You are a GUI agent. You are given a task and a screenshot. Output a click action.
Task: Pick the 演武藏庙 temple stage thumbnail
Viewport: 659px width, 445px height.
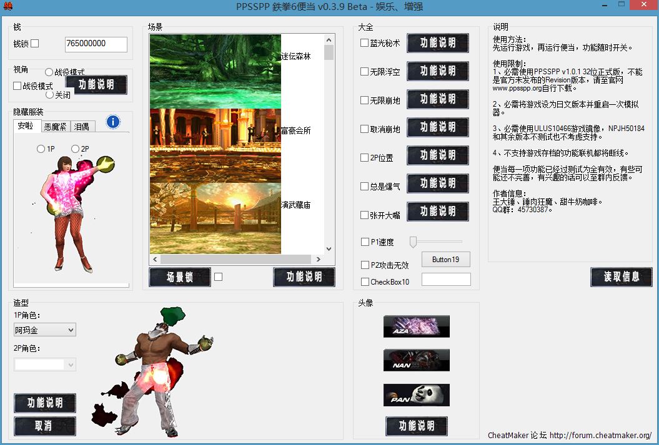coord(216,218)
